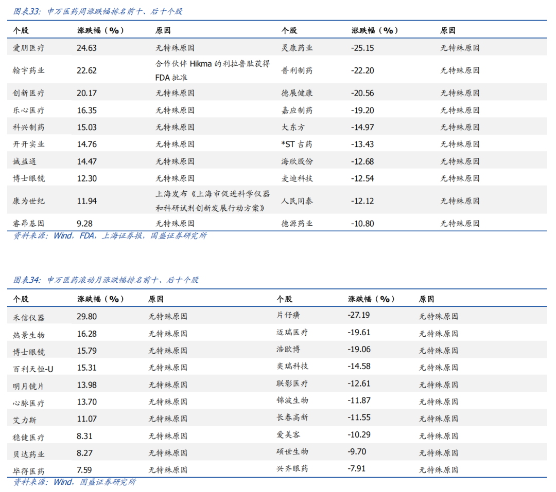The image size is (556, 492).
Task: Select stock name 麦迪科技
Action: point(297,178)
